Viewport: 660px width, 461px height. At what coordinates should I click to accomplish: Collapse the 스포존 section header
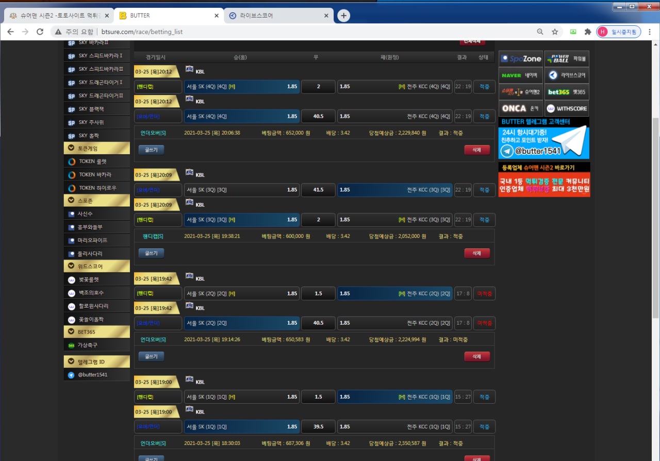(96, 200)
